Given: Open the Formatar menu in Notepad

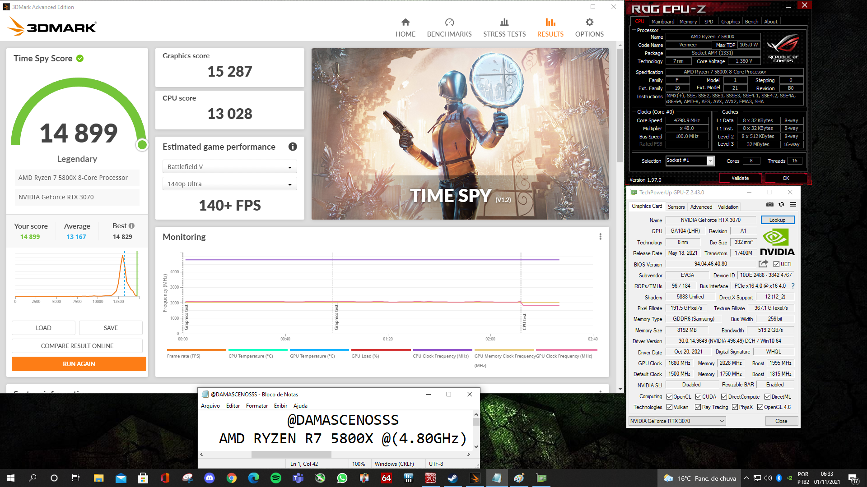Looking at the screenshot, I should click(256, 406).
